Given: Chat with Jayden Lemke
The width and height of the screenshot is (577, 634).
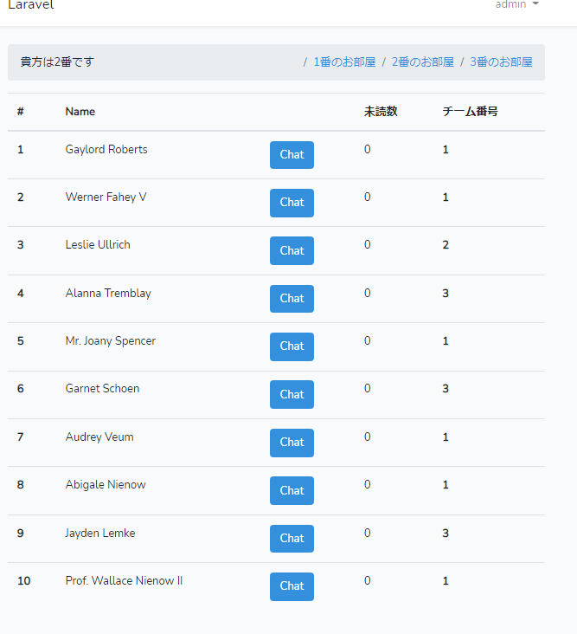Looking at the screenshot, I should (x=292, y=539).
